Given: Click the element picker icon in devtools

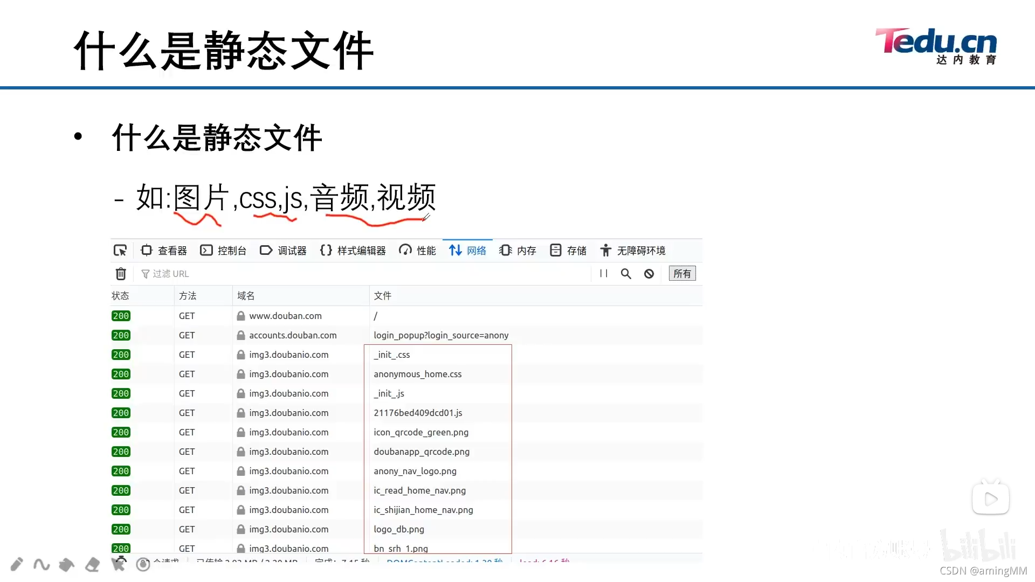Looking at the screenshot, I should [x=120, y=251].
